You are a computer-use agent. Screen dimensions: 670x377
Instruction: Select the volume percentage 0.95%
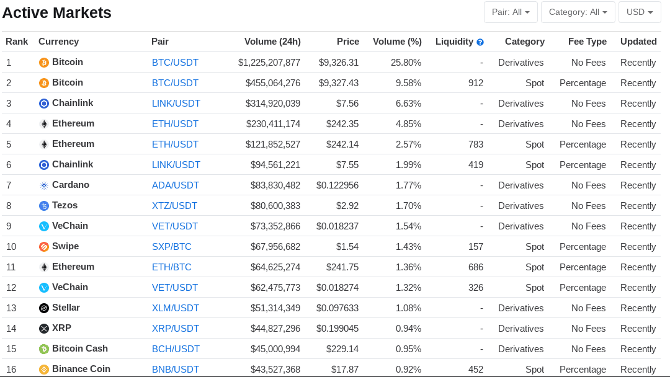click(408, 349)
